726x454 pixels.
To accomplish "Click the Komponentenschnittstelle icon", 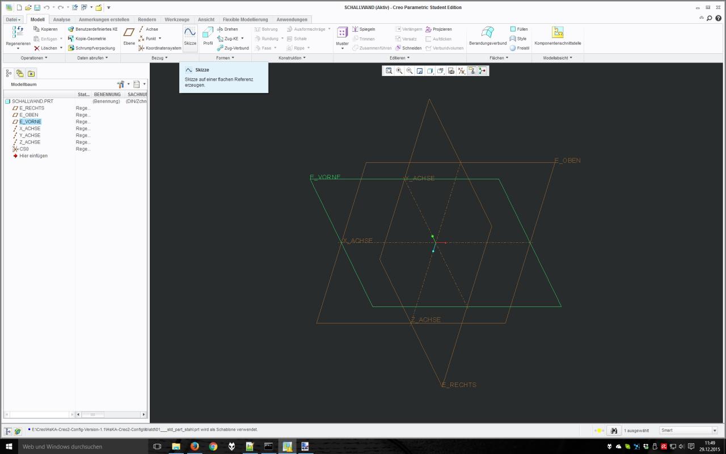I will pos(558,35).
